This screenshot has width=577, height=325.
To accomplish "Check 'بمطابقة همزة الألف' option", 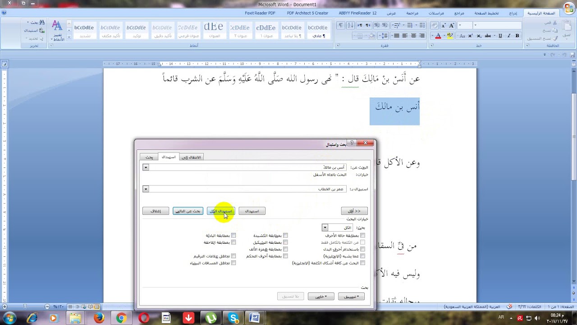I will 285,249.
